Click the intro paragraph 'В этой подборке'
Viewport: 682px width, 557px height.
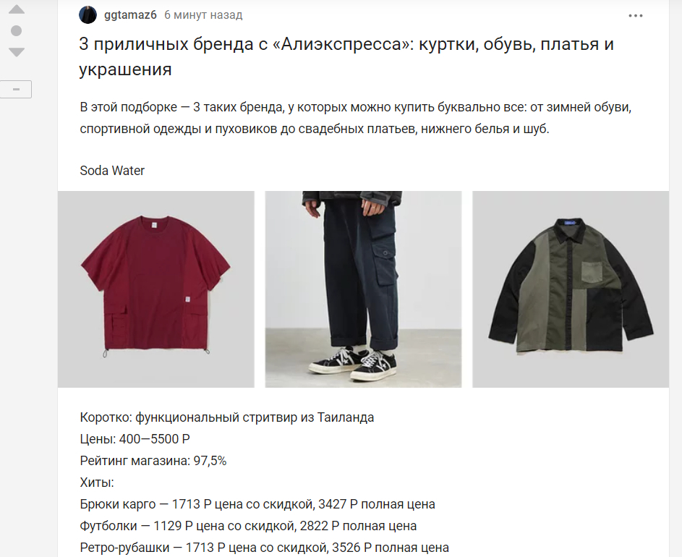(355, 118)
